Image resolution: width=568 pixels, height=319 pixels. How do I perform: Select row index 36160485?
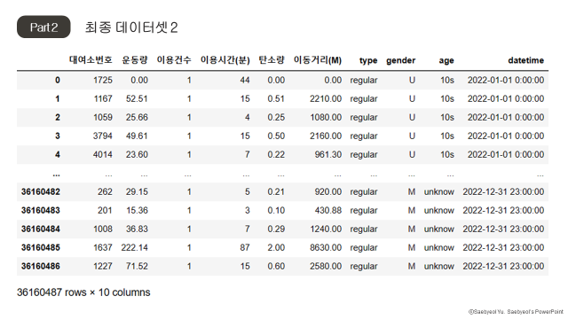[x=41, y=248]
